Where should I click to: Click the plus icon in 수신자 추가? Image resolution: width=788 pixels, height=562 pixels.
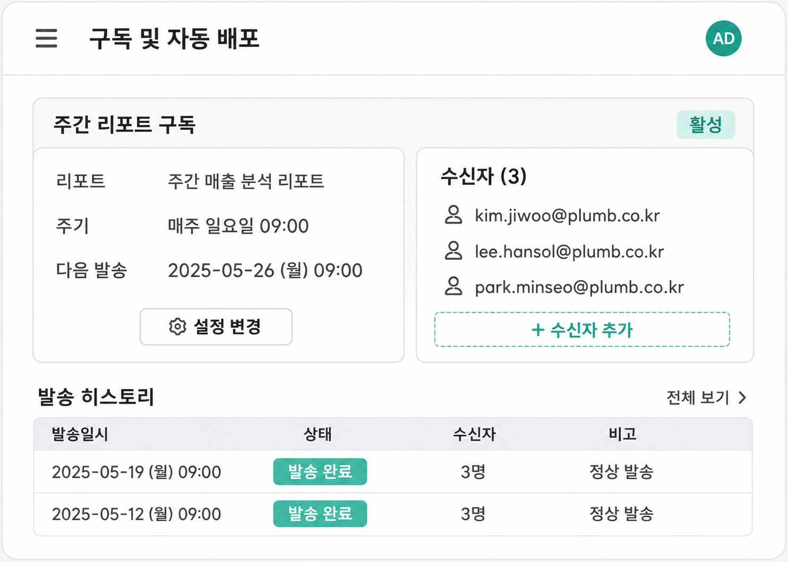point(537,330)
